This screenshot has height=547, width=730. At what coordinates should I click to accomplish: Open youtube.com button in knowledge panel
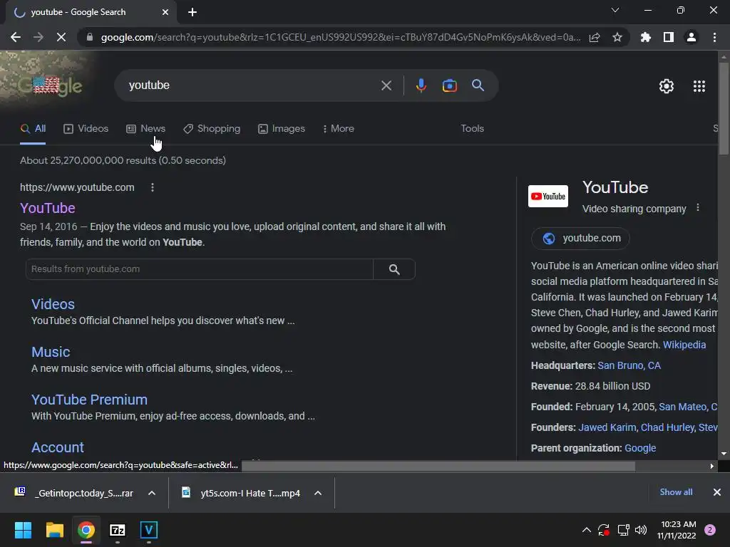[580, 238]
